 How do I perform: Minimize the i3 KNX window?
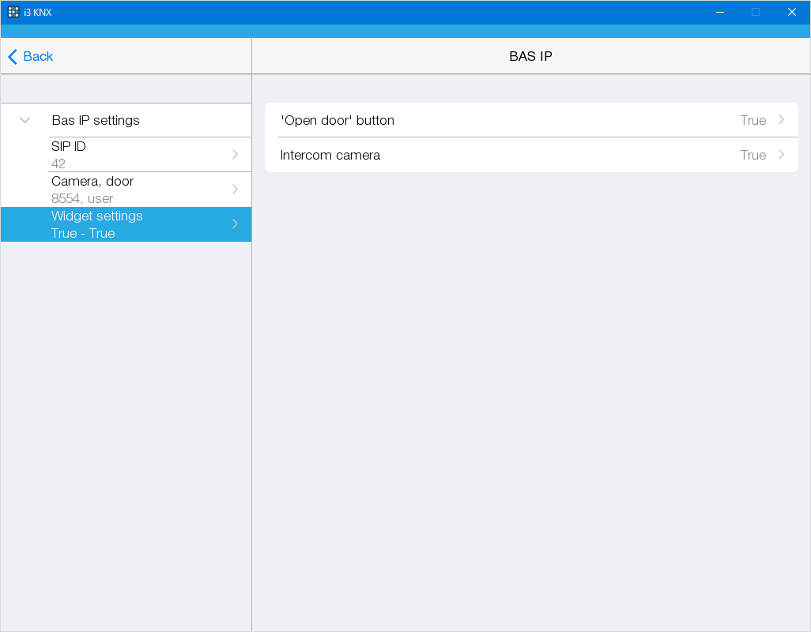click(x=720, y=12)
